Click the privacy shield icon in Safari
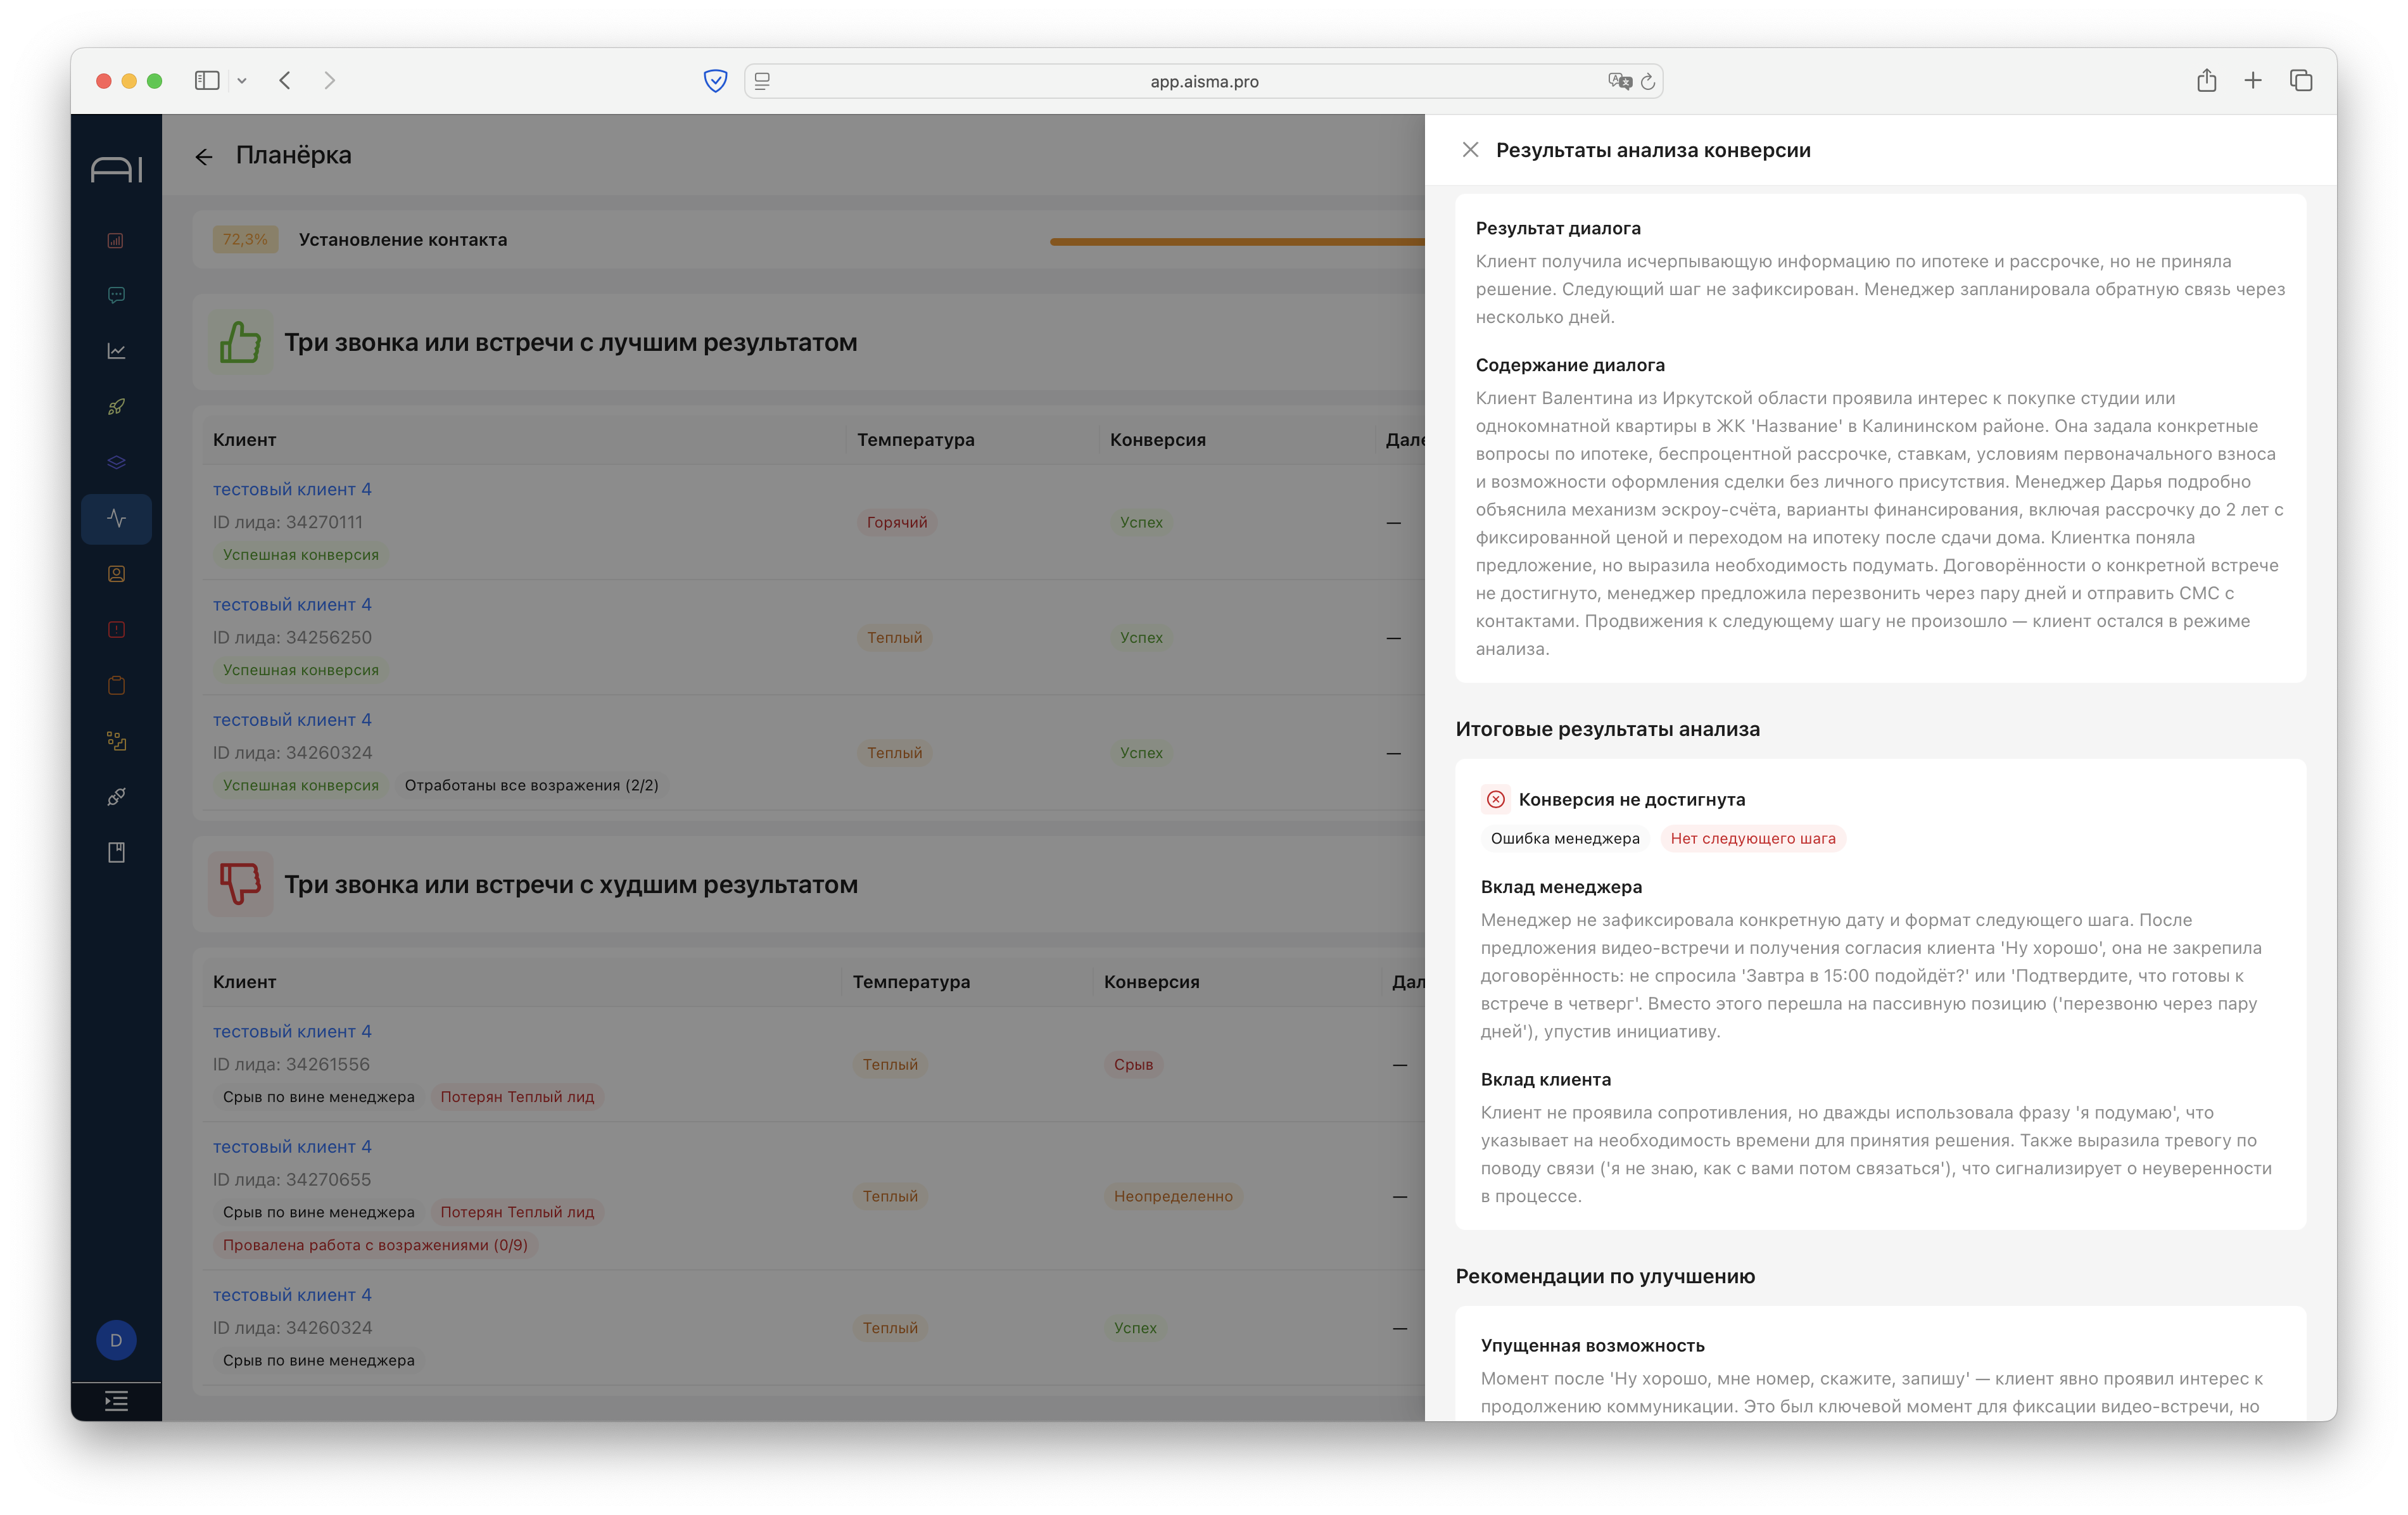The height and width of the screenshot is (1515, 2408). click(x=715, y=81)
